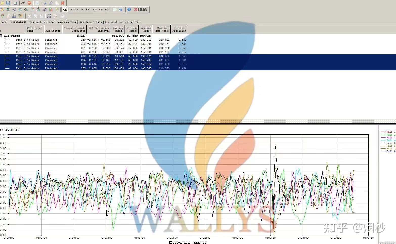Viewport: 396px width, 244px height.
Task: Activate the ALL protocol filter
Action: 64,9
